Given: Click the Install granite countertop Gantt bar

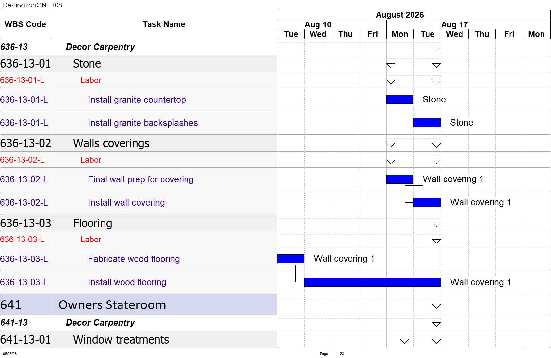Looking at the screenshot, I should coord(400,99).
